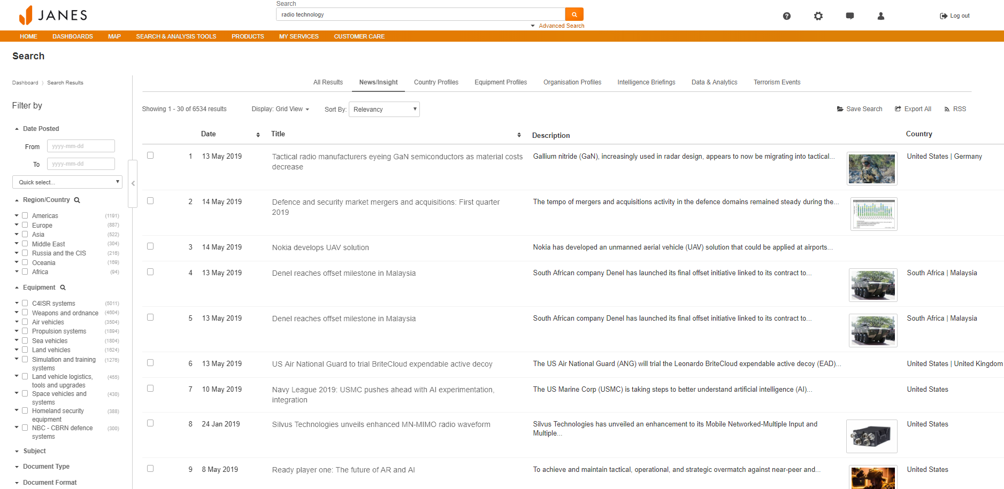Select the checkbox for result 8 Silvus Technologies
Image resolution: width=1004 pixels, height=489 pixels.
tap(150, 423)
